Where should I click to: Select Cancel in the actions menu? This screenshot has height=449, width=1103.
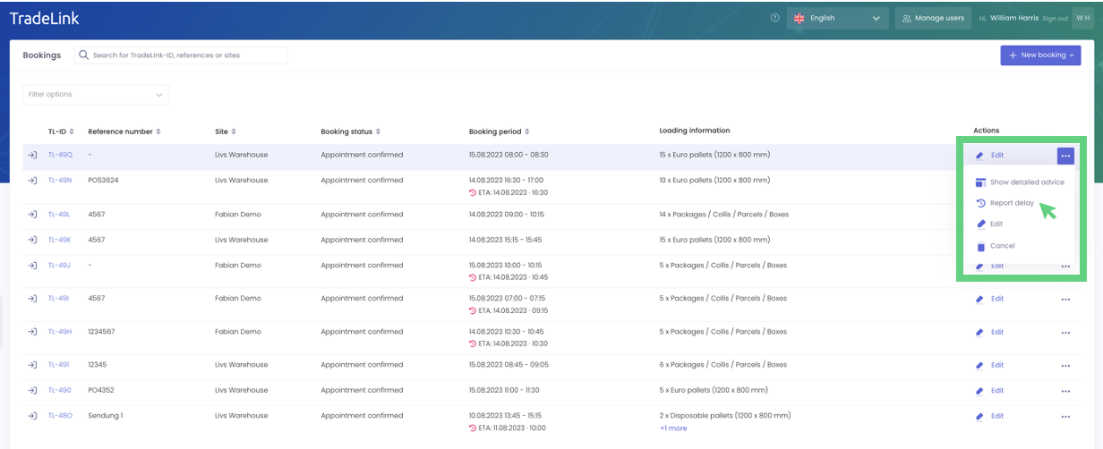(x=1002, y=246)
